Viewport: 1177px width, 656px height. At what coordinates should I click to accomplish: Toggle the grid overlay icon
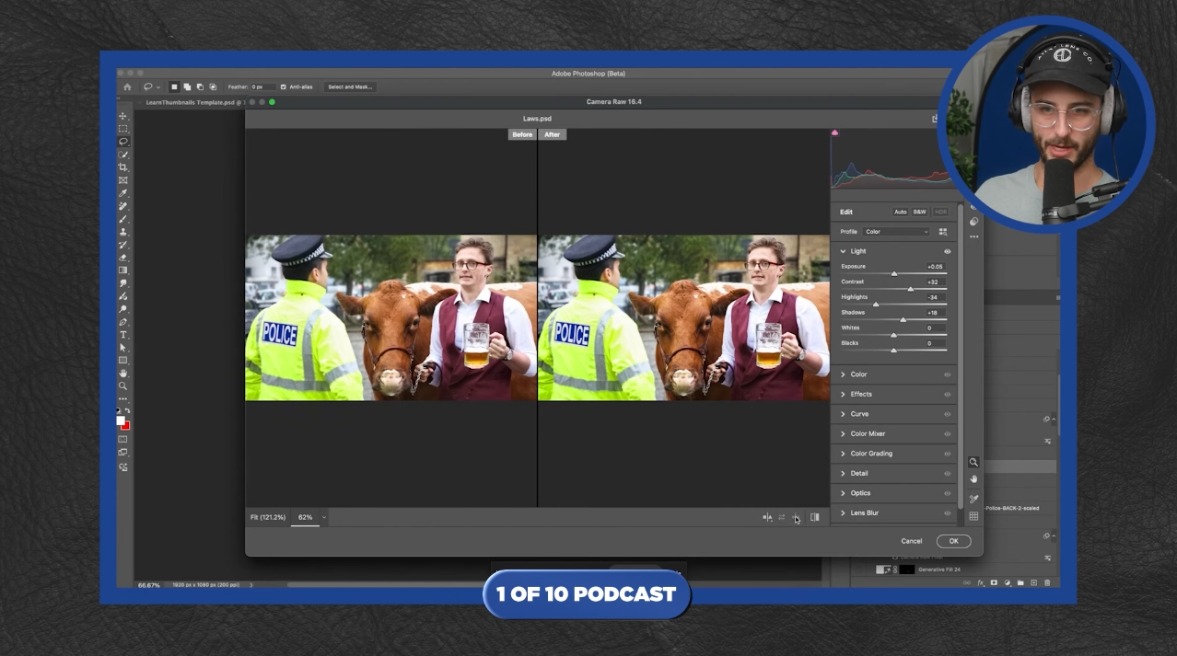(x=973, y=516)
